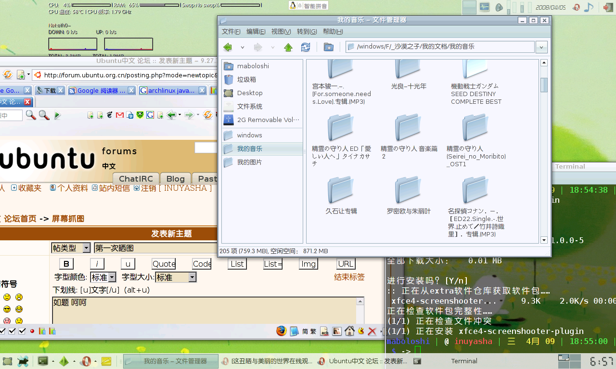Viewport: 616px width, 369px height.
Task: Click the volume speaker icon in top panel
Action: (499, 7)
